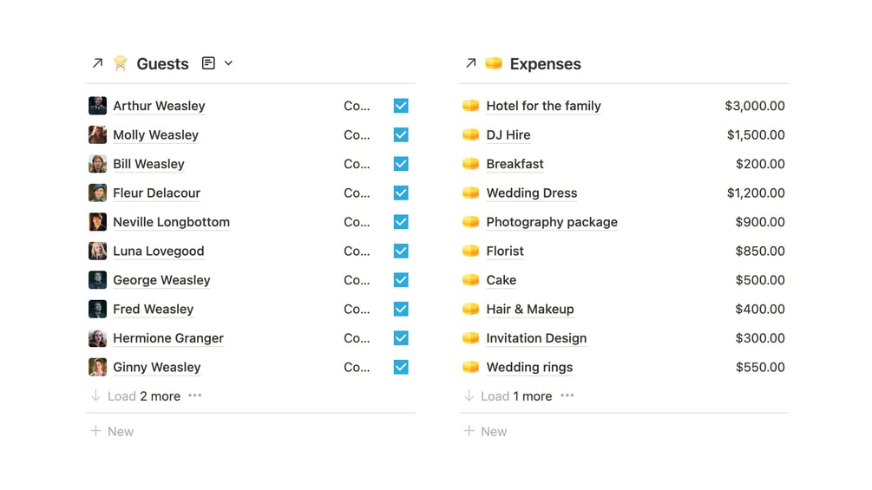Click the Guests list view icon
This screenshot has height=490, width=872.
point(208,63)
